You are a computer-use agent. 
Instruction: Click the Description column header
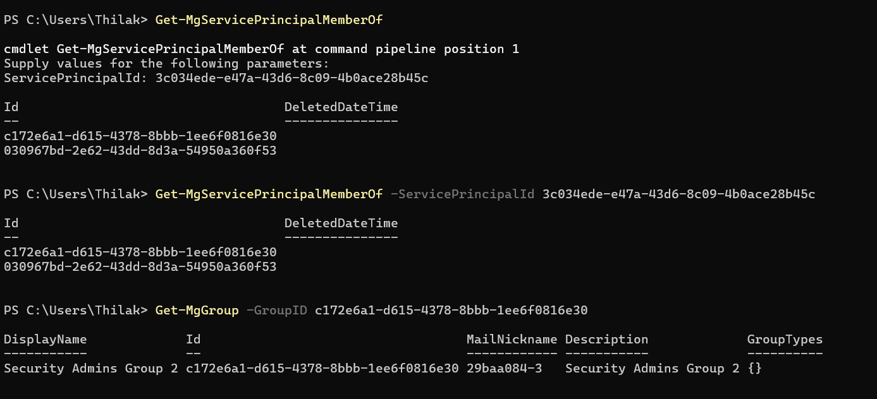(x=606, y=340)
